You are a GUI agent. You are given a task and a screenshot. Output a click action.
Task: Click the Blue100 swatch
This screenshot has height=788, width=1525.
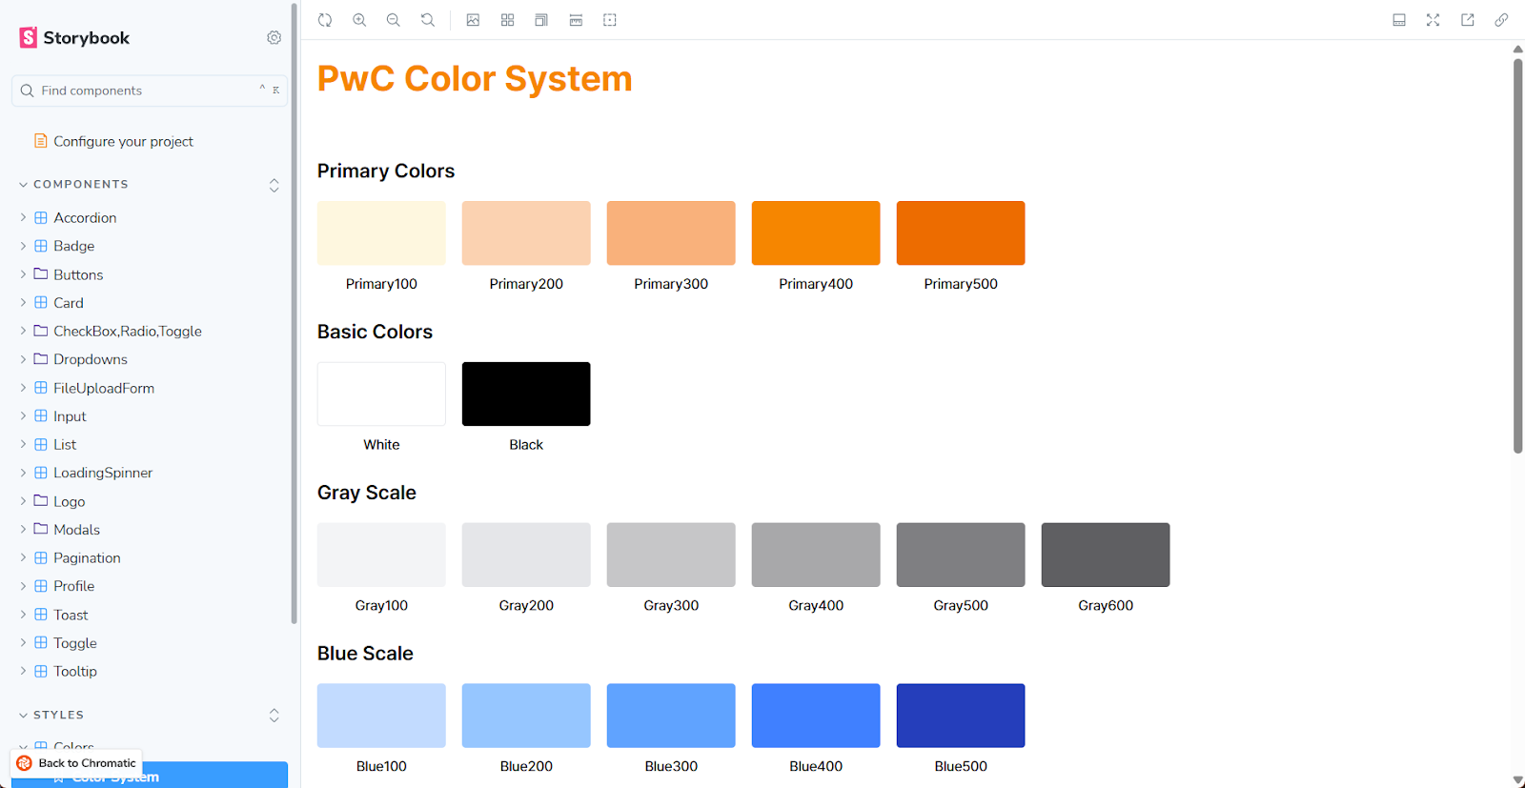(x=381, y=716)
